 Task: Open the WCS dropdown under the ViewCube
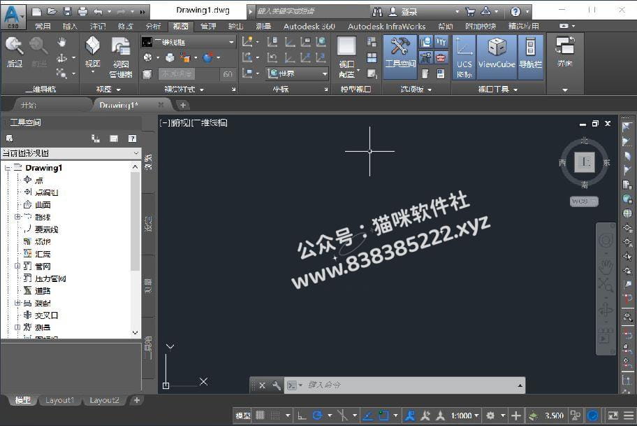coord(584,201)
